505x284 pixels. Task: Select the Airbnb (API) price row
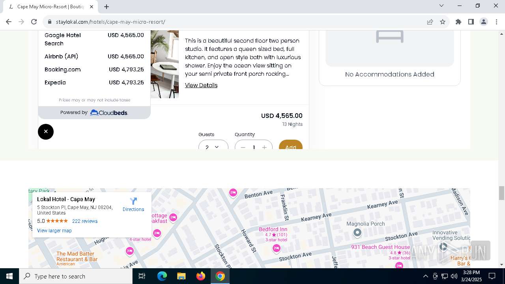94,56
